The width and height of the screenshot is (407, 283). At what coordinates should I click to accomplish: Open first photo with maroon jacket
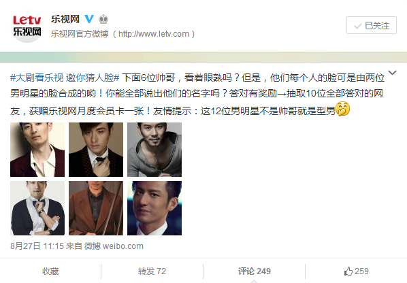tap(37, 150)
